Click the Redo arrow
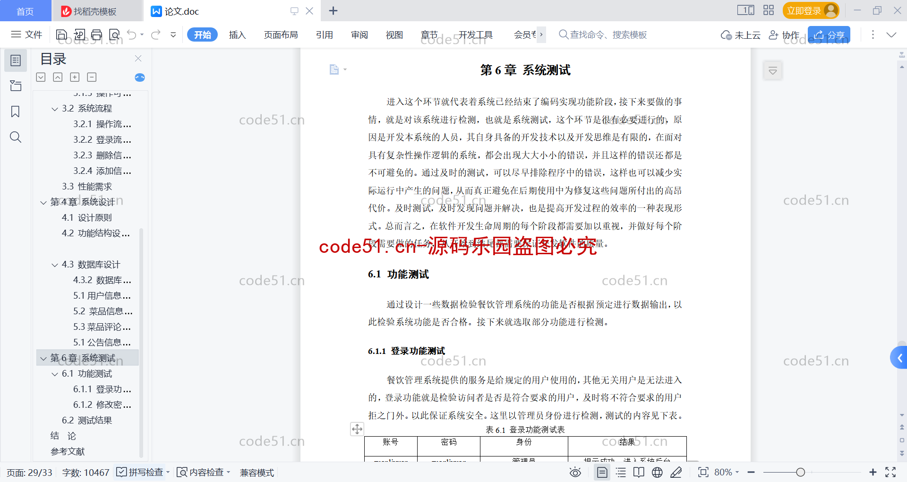Screen dimensions: 907x482 pos(156,34)
